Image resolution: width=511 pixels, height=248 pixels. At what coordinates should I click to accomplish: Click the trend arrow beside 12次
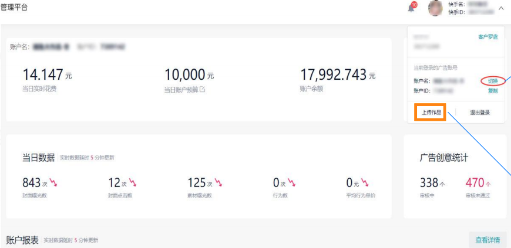133,182
